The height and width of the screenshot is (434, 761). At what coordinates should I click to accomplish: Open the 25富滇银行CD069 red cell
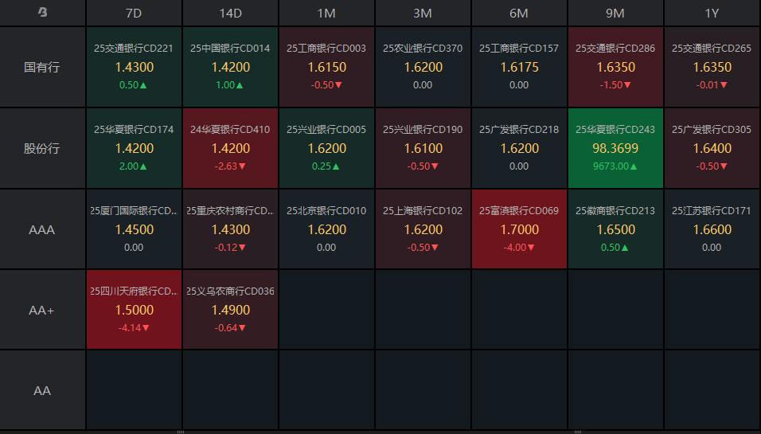(x=519, y=229)
